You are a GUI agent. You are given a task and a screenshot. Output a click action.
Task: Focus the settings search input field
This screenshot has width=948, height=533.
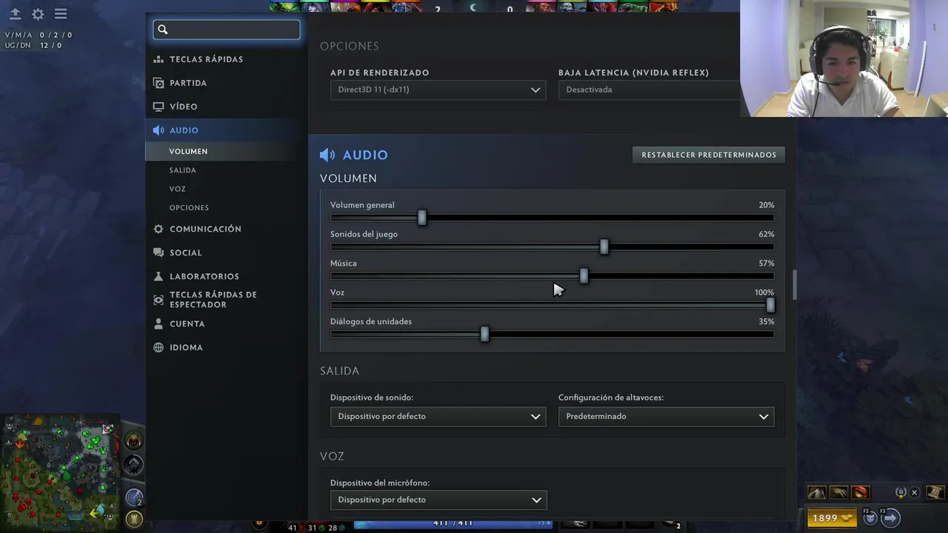227,30
